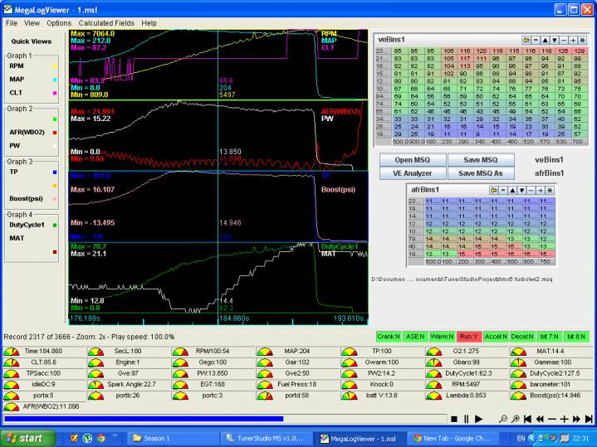Open the Calculated Fields menu
The image size is (597, 447).
106,23
